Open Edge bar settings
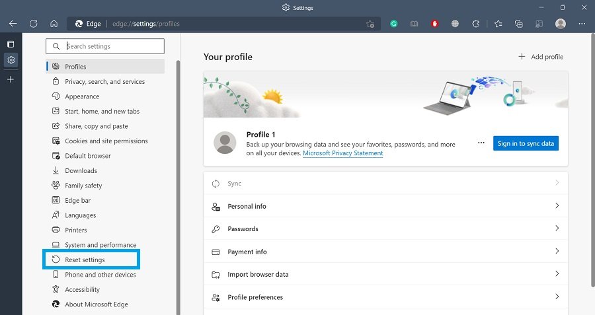Image resolution: width=595 pixels, height=315 pixels. pos(78,200)
